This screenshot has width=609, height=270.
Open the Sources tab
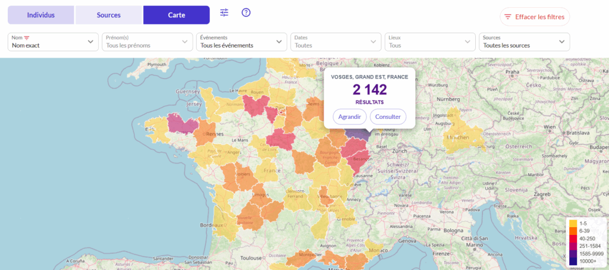(109, 15)
